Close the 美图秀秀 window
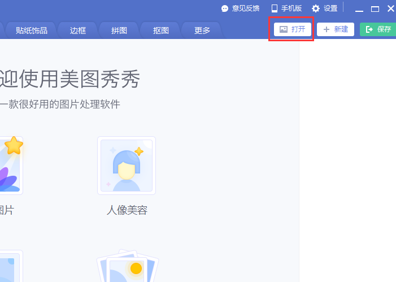396x282 pixels. coord(390,8)
